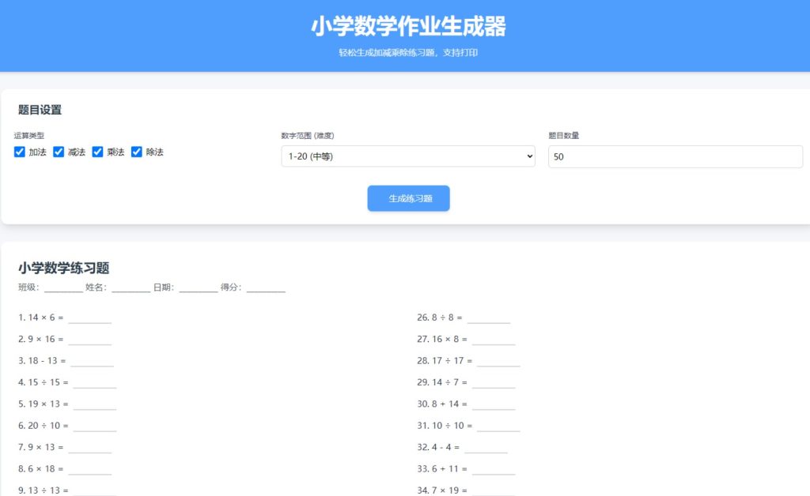Click the blank line after 姓名
Screen dimensions: 810x496
coord(131,288)
